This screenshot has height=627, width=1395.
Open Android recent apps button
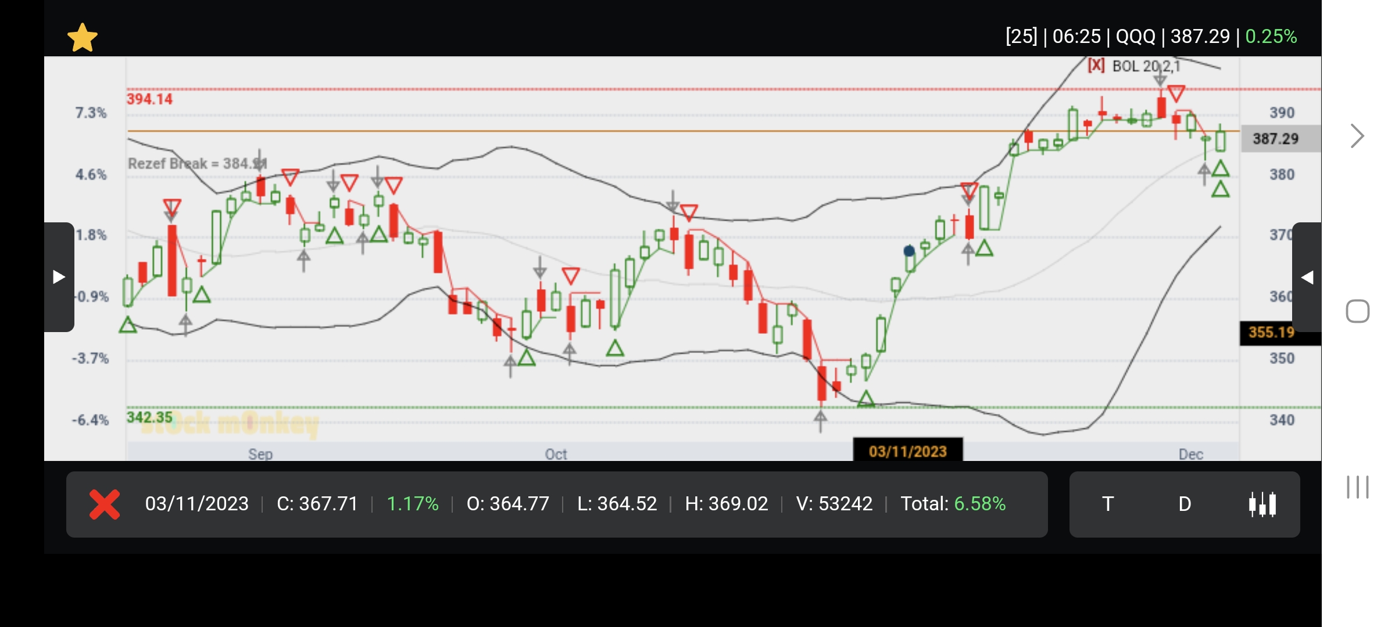point(1357,487)
